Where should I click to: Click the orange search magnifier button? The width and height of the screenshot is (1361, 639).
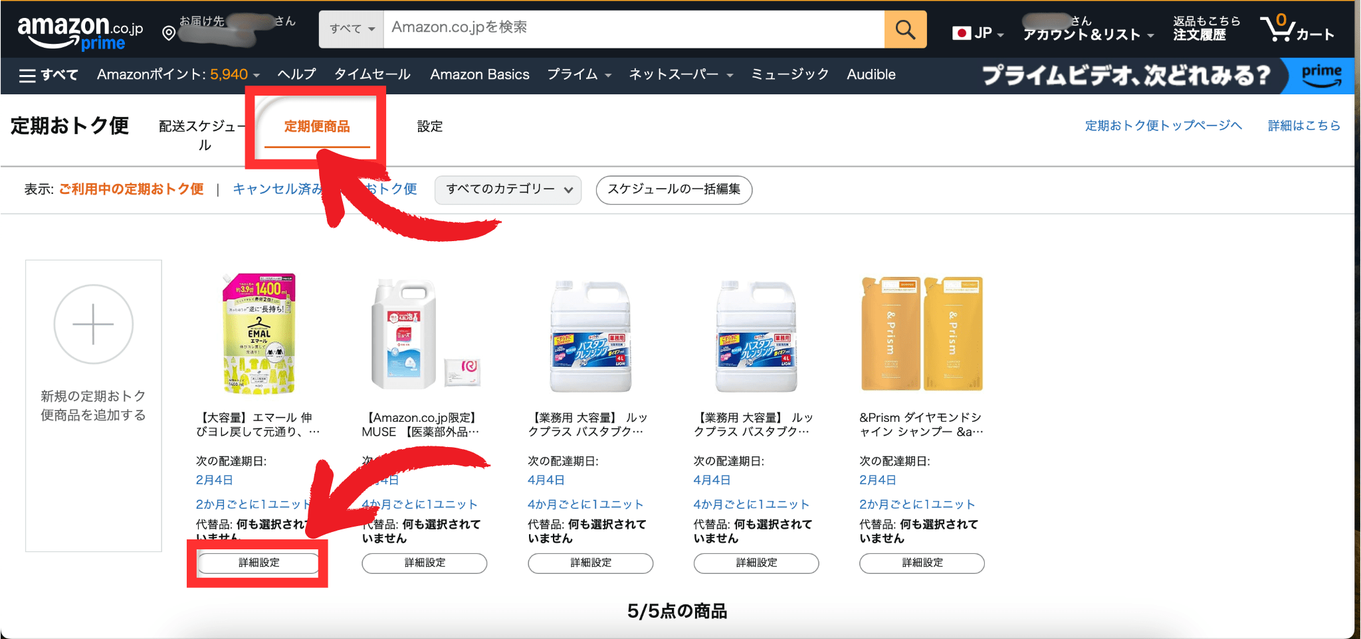905,29
